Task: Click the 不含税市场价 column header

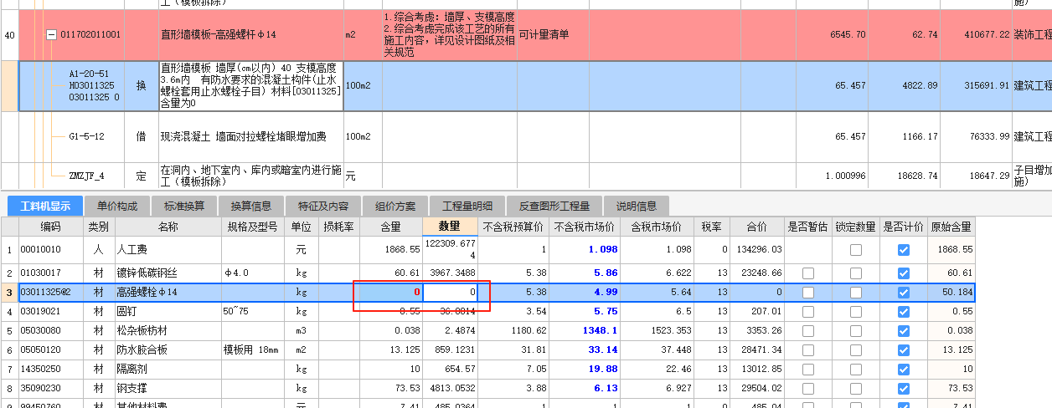Action: click(585, 227)
